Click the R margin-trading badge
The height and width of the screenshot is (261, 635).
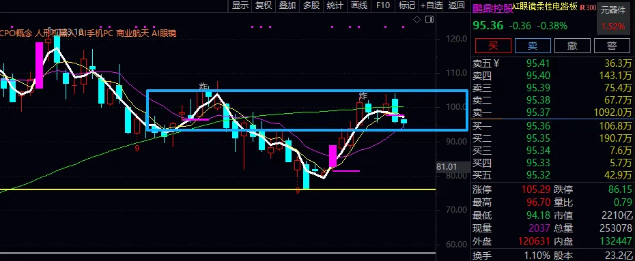tap(582, 7)
